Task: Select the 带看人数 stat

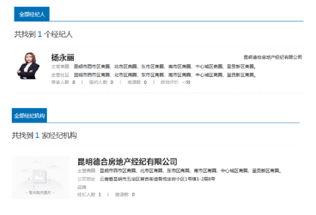Action: (x=63, y=82)
